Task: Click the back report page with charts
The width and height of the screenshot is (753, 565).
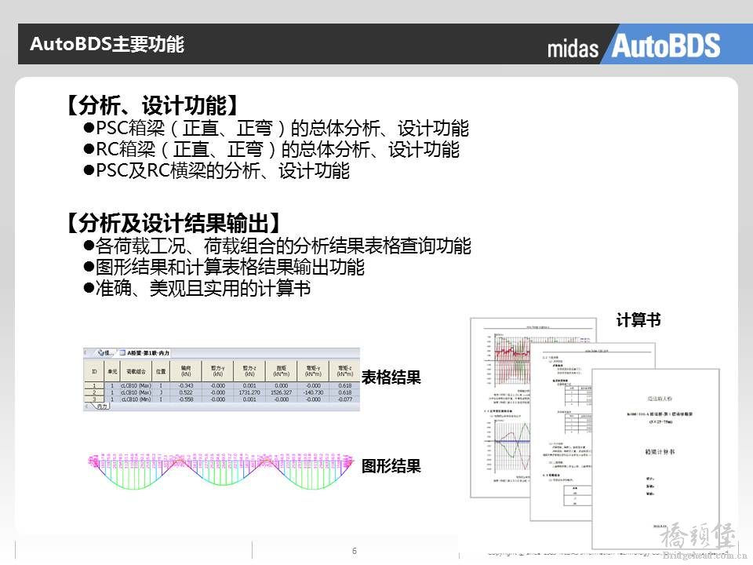Action: (x=500, y=408)
